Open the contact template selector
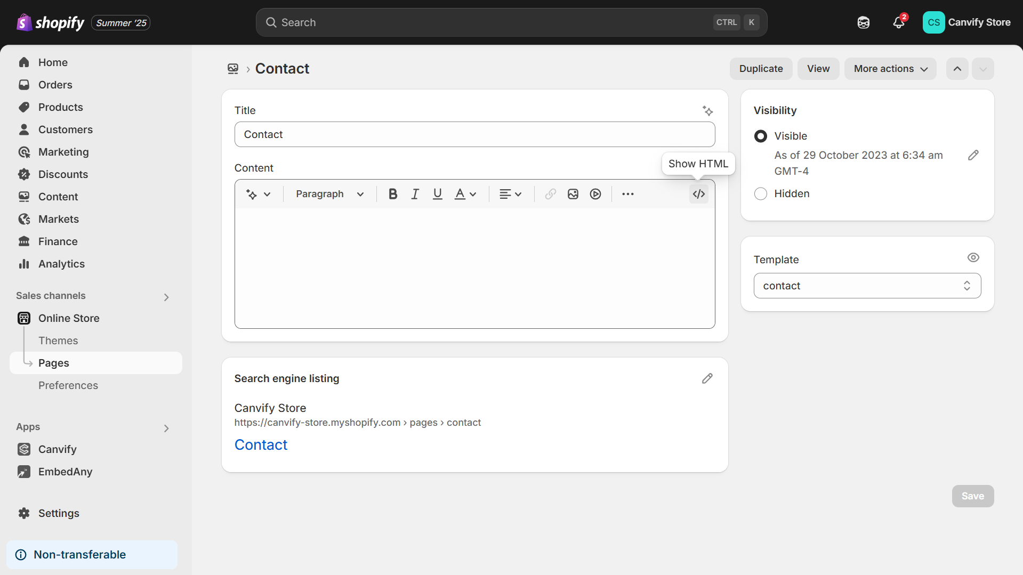 867,286
